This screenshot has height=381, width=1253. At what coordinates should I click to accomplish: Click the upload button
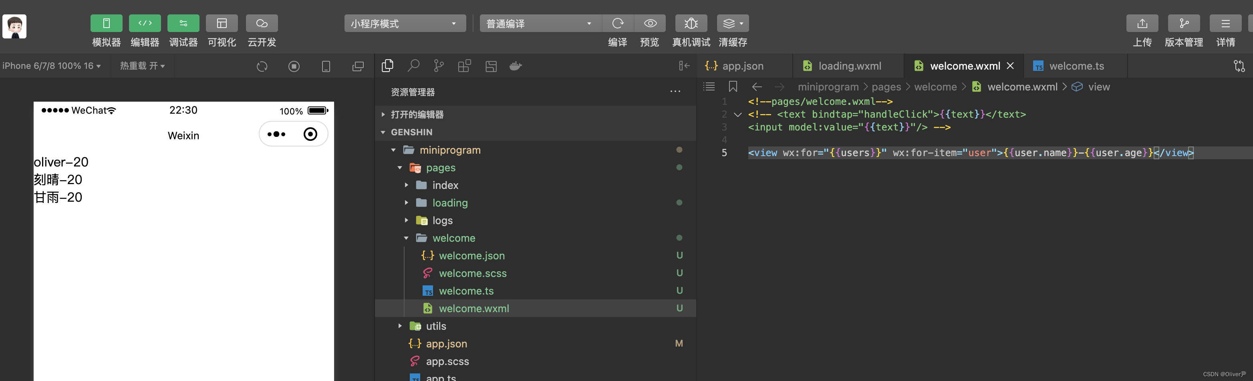(x=1142, y=23)
